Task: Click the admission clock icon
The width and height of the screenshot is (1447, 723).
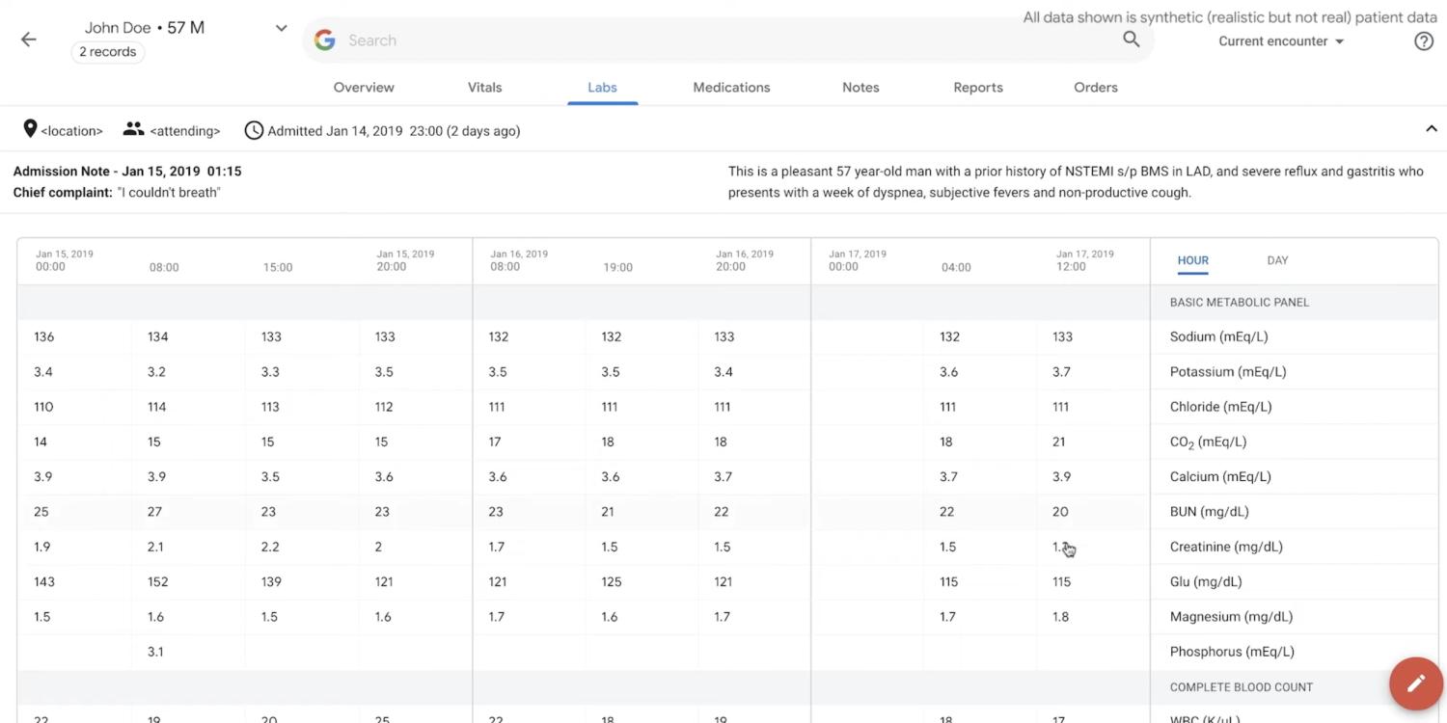Action: 254,130
